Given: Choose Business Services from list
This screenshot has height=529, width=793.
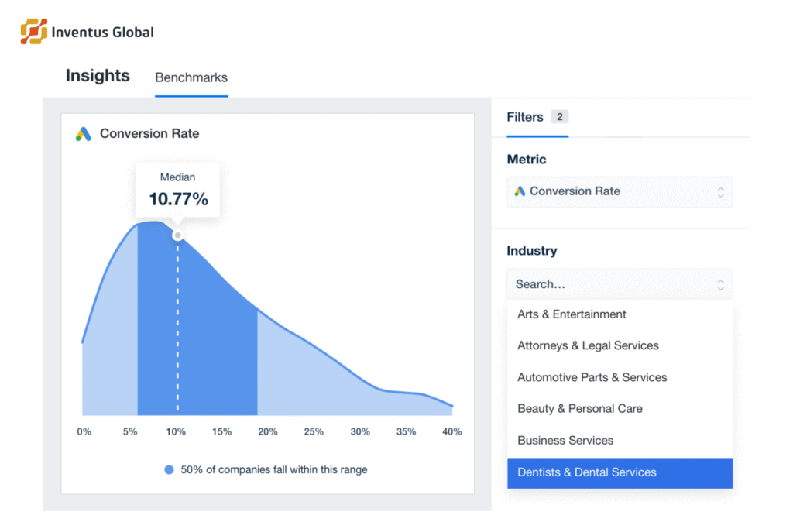Looking at the screenshot, I should click(x=565, y=440).
